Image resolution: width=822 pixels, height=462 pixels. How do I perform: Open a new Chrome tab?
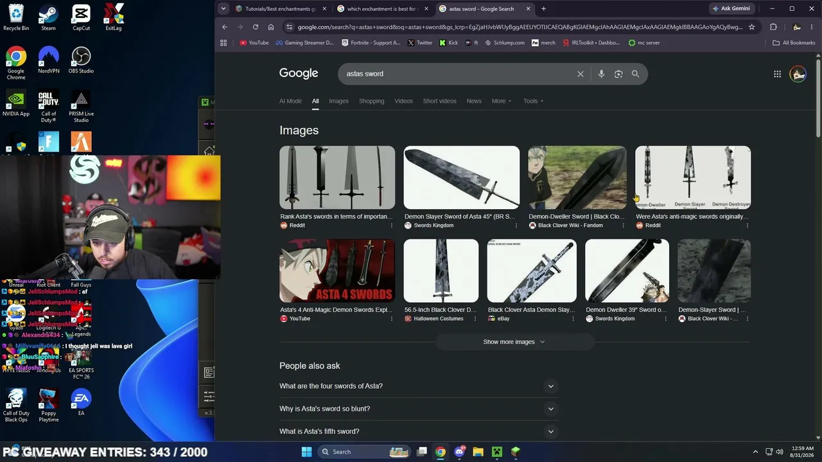tap(543, 9)
